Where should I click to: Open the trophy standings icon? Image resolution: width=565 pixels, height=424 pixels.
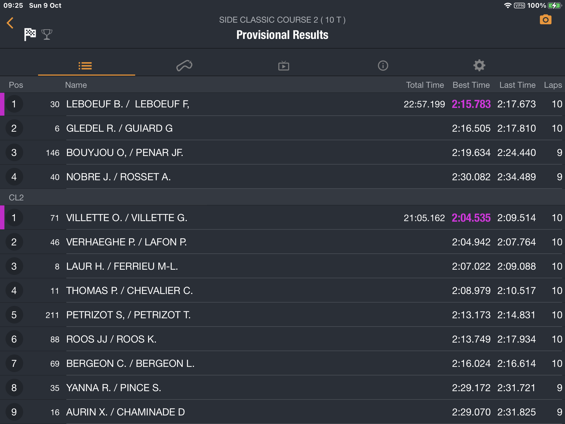coord(47,34)
